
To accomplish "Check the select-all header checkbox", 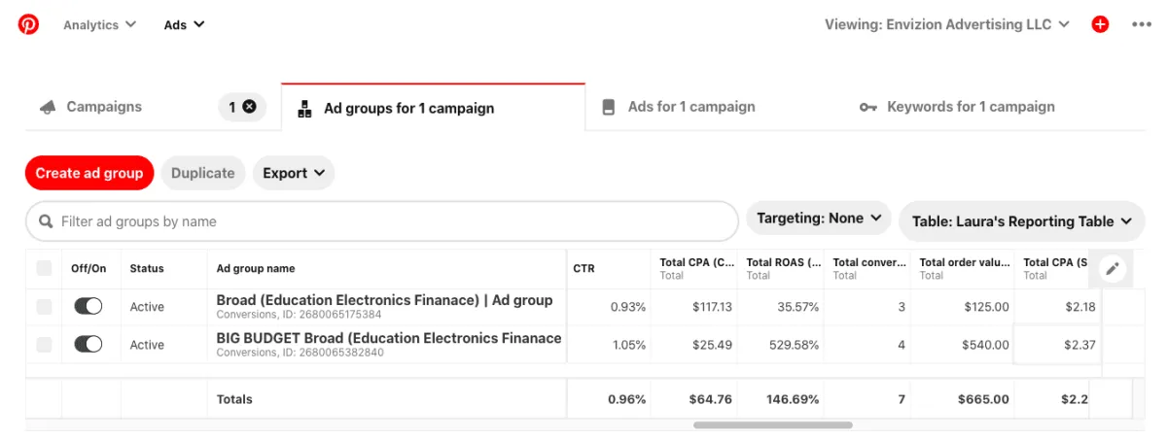I will pyautogui.click(x=44, y=268).
